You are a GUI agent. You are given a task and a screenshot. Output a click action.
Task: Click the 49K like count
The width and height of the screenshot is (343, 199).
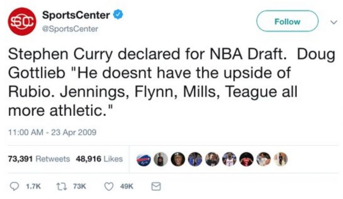coord(126,186)
